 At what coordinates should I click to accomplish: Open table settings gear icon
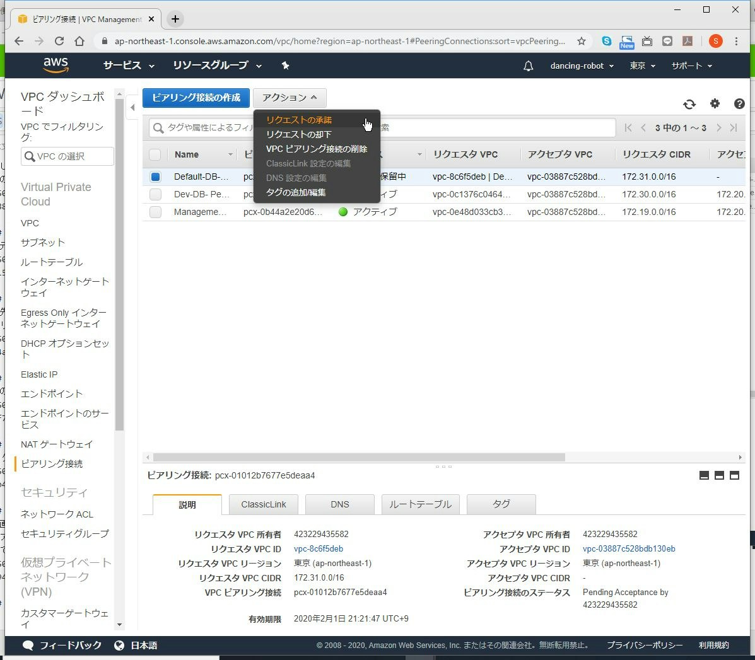coord(715,103)
